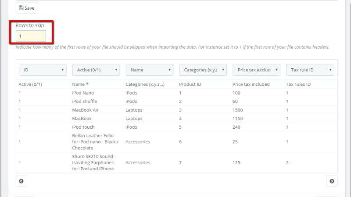The image size is (351, 197).
Task: Click the 'Product ID' header cell
Action: [190, 84]
